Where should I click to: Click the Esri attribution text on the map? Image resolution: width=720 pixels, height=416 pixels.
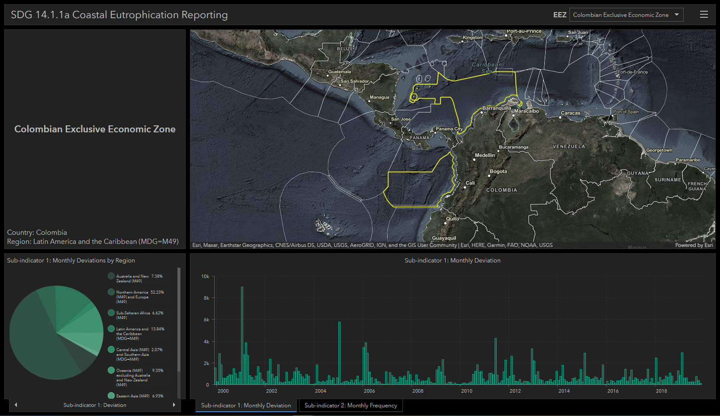[372, 245]
